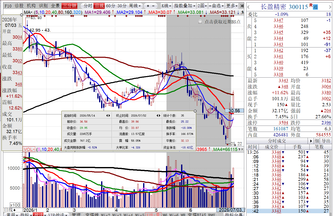
Task: Step the start date with its arrows
Action: click(108, 116)
